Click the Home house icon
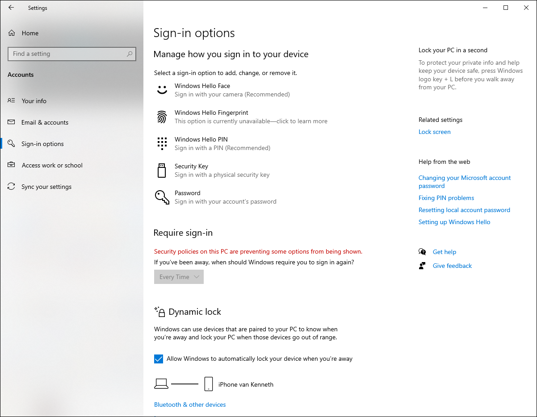Screen dimensions: 537x417 pos(12,33)
